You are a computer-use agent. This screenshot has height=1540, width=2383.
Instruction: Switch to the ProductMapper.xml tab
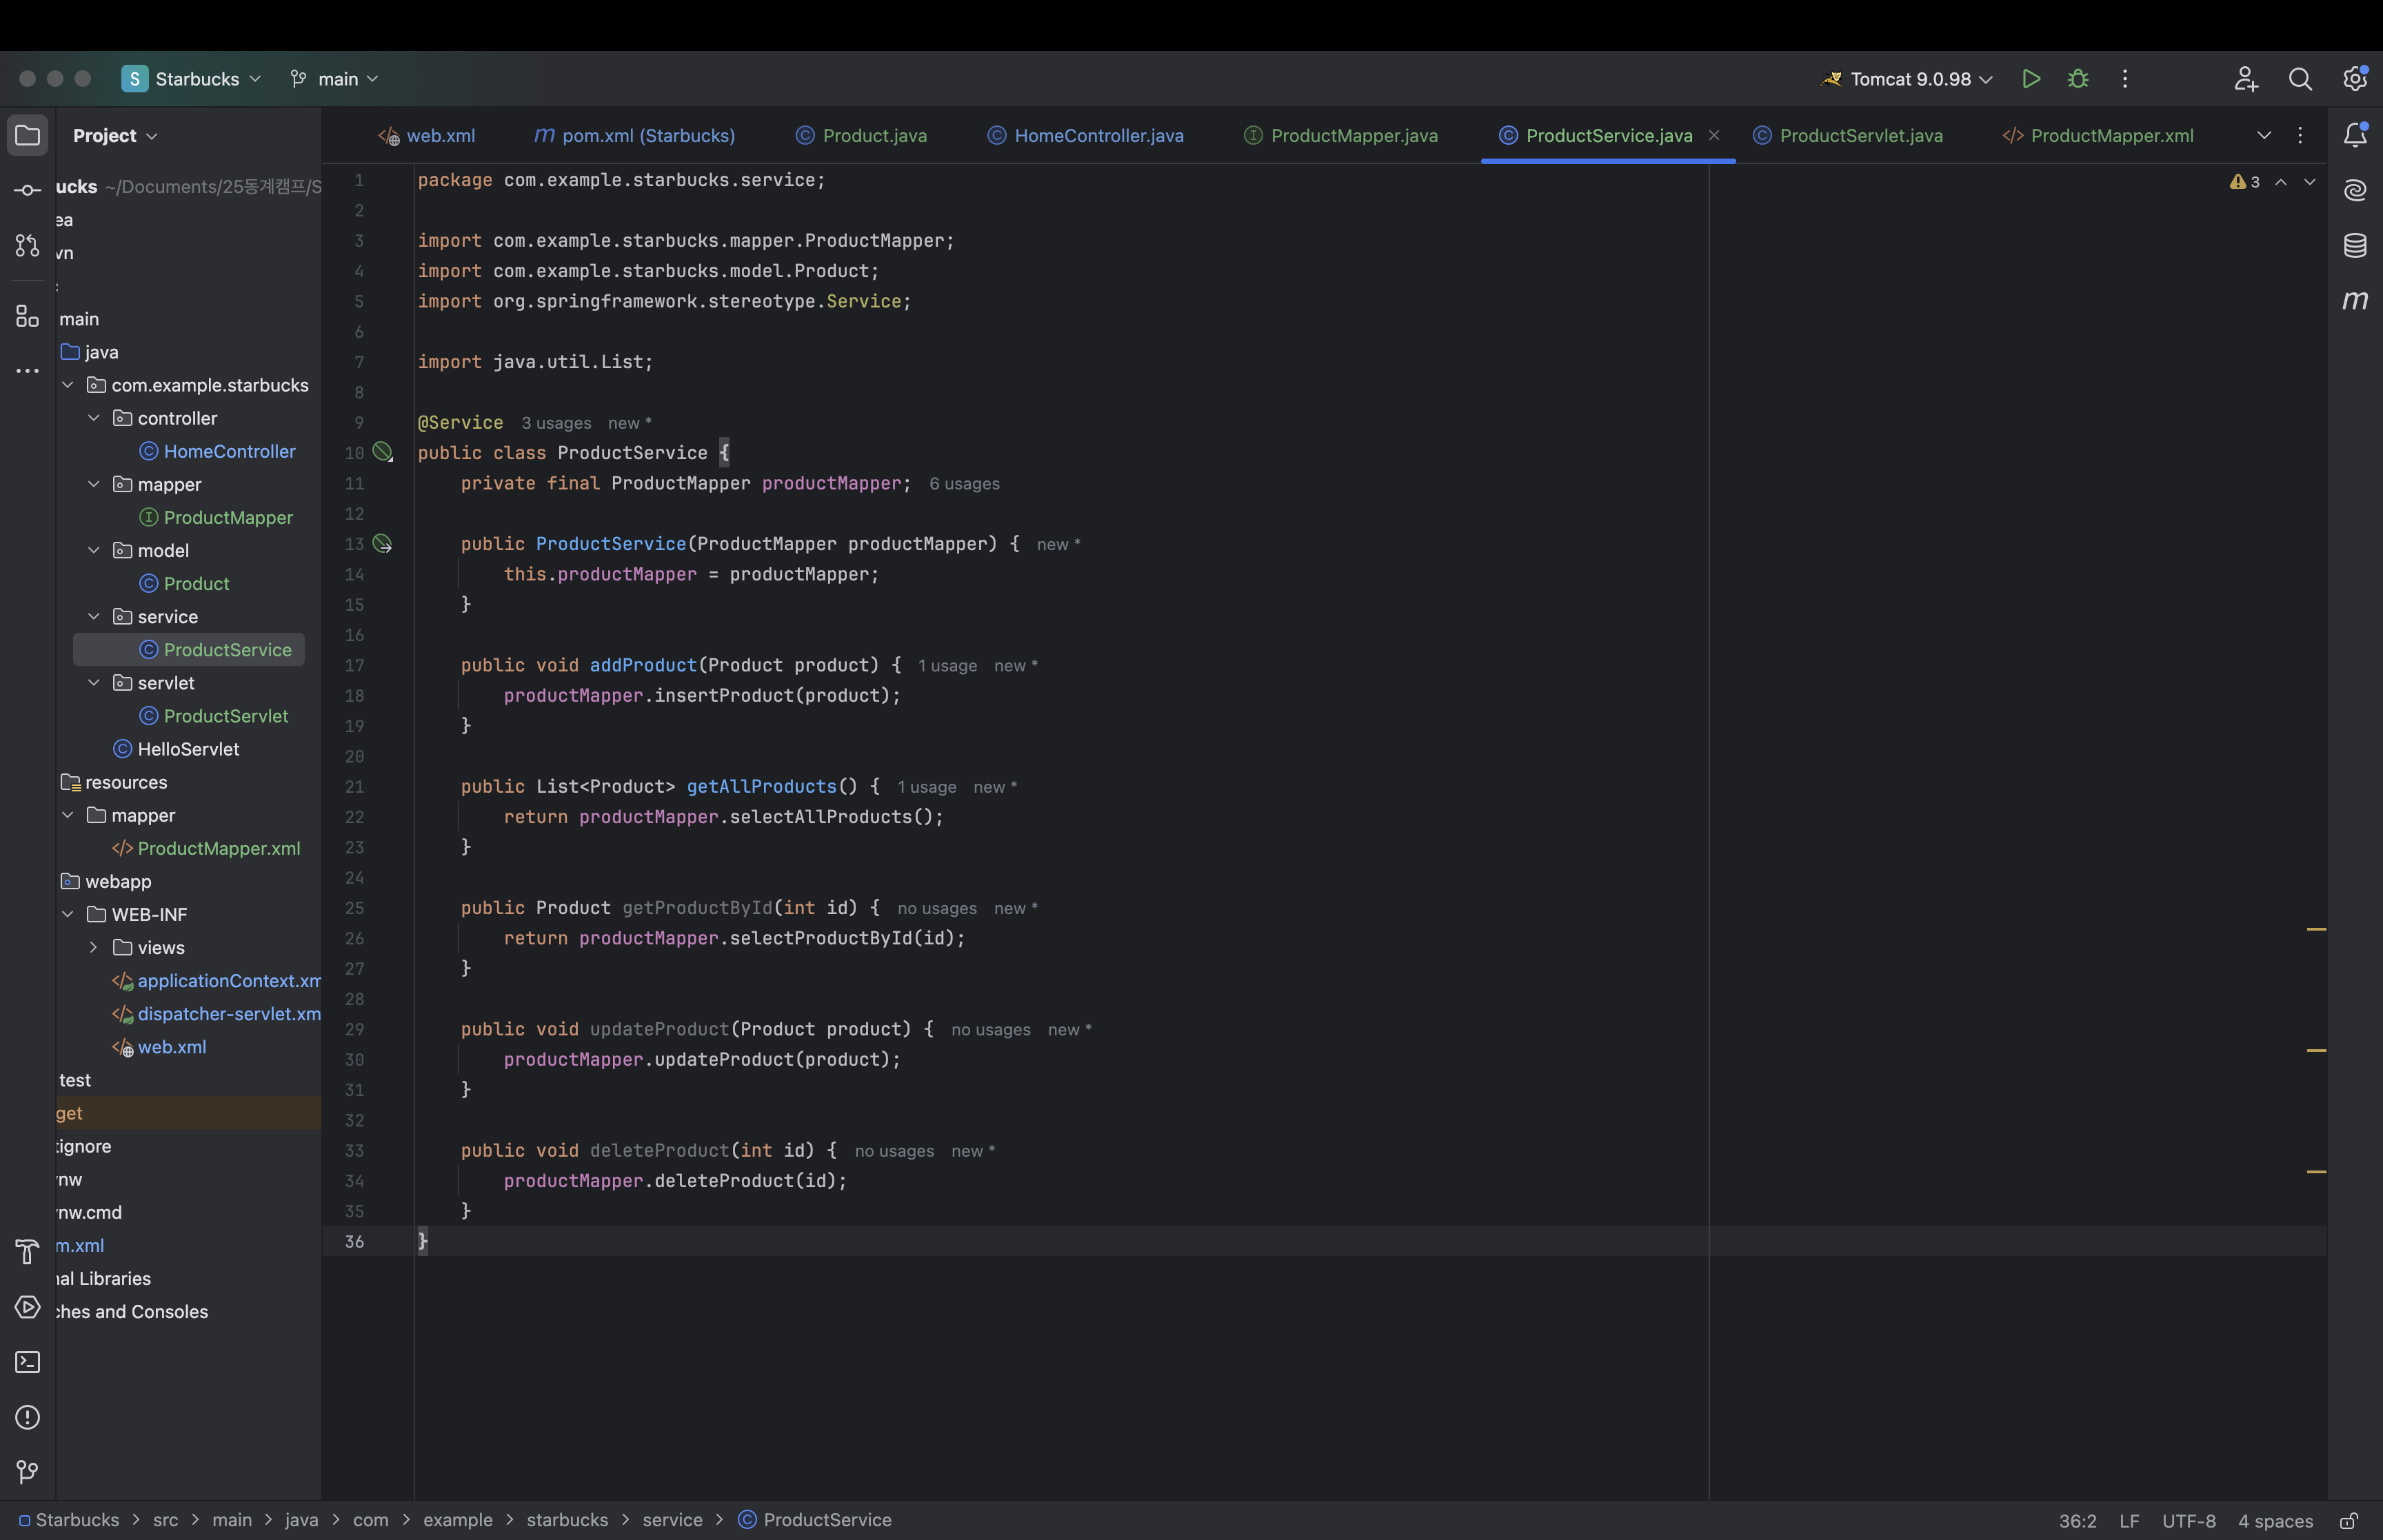[2098, 135]
